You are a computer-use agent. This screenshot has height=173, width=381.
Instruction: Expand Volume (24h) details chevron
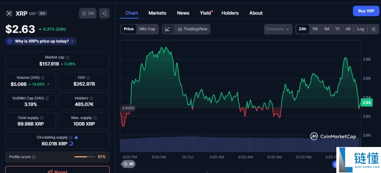pyautogui.click(x=48, y=84)
